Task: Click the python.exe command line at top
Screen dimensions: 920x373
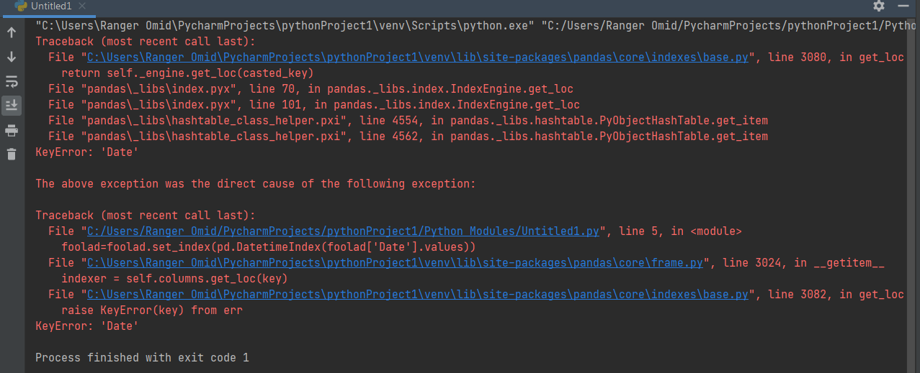Action: click(468, 26)
